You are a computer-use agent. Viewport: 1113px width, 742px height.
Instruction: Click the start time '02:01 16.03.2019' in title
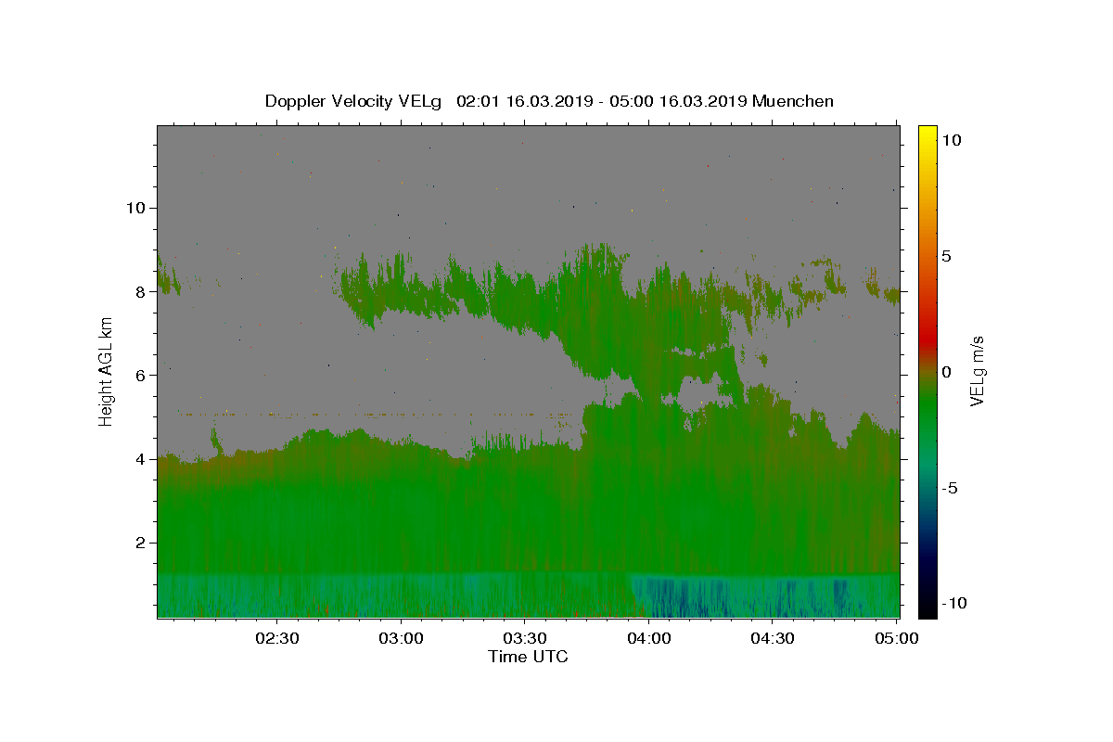tap(524, 101)
